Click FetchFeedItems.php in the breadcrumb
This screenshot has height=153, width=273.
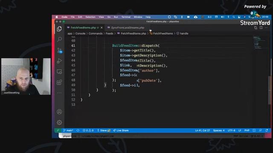coord(133,34)
